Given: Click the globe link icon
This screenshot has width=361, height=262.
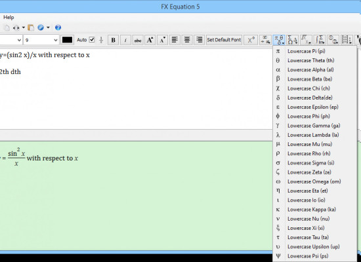Looking at the screenshot, I should (x=41, y=28).
